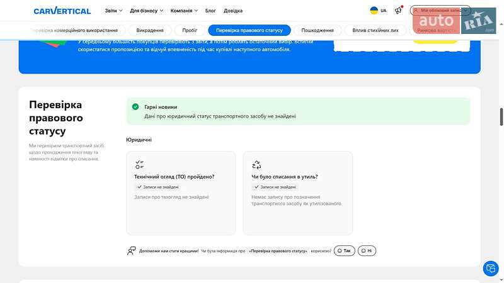
Task: Click the green checkmark good news icon
Action: point(135,107)
